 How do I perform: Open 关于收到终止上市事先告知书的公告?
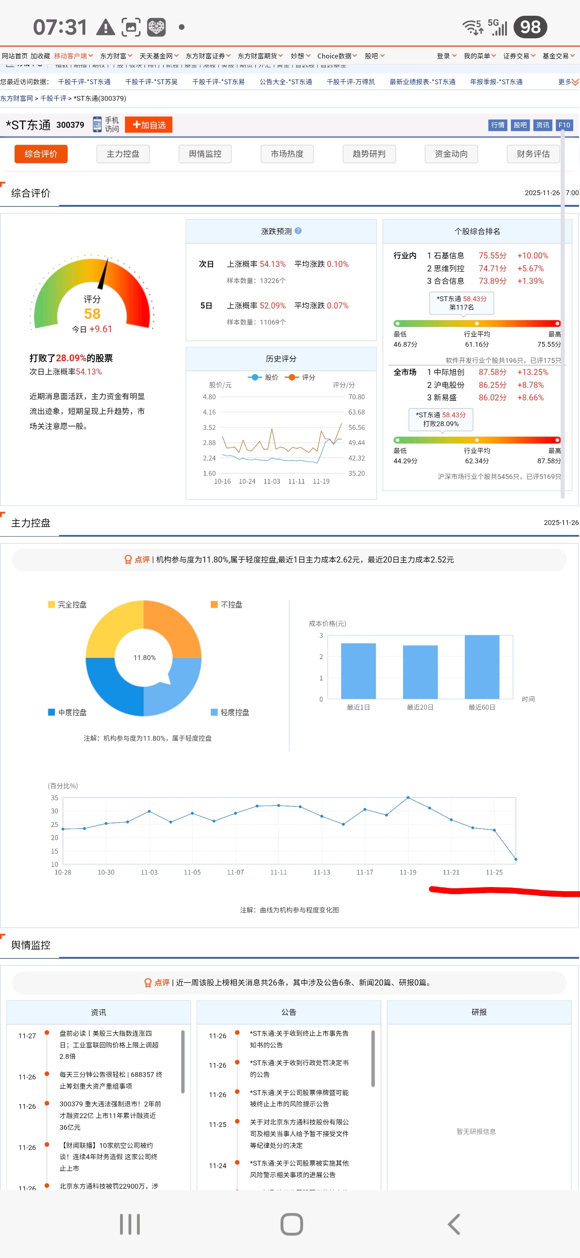299,1039
